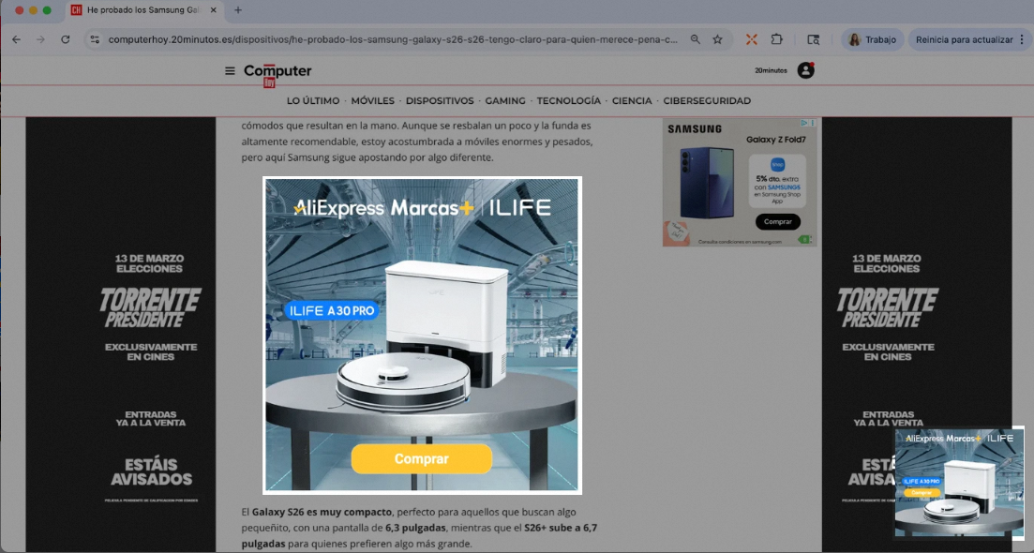Image resolution: width=1034 pixels, height=553 pixels.
Task: Open the zoom magnifier icon in the address bar
Action: point(695,39)
